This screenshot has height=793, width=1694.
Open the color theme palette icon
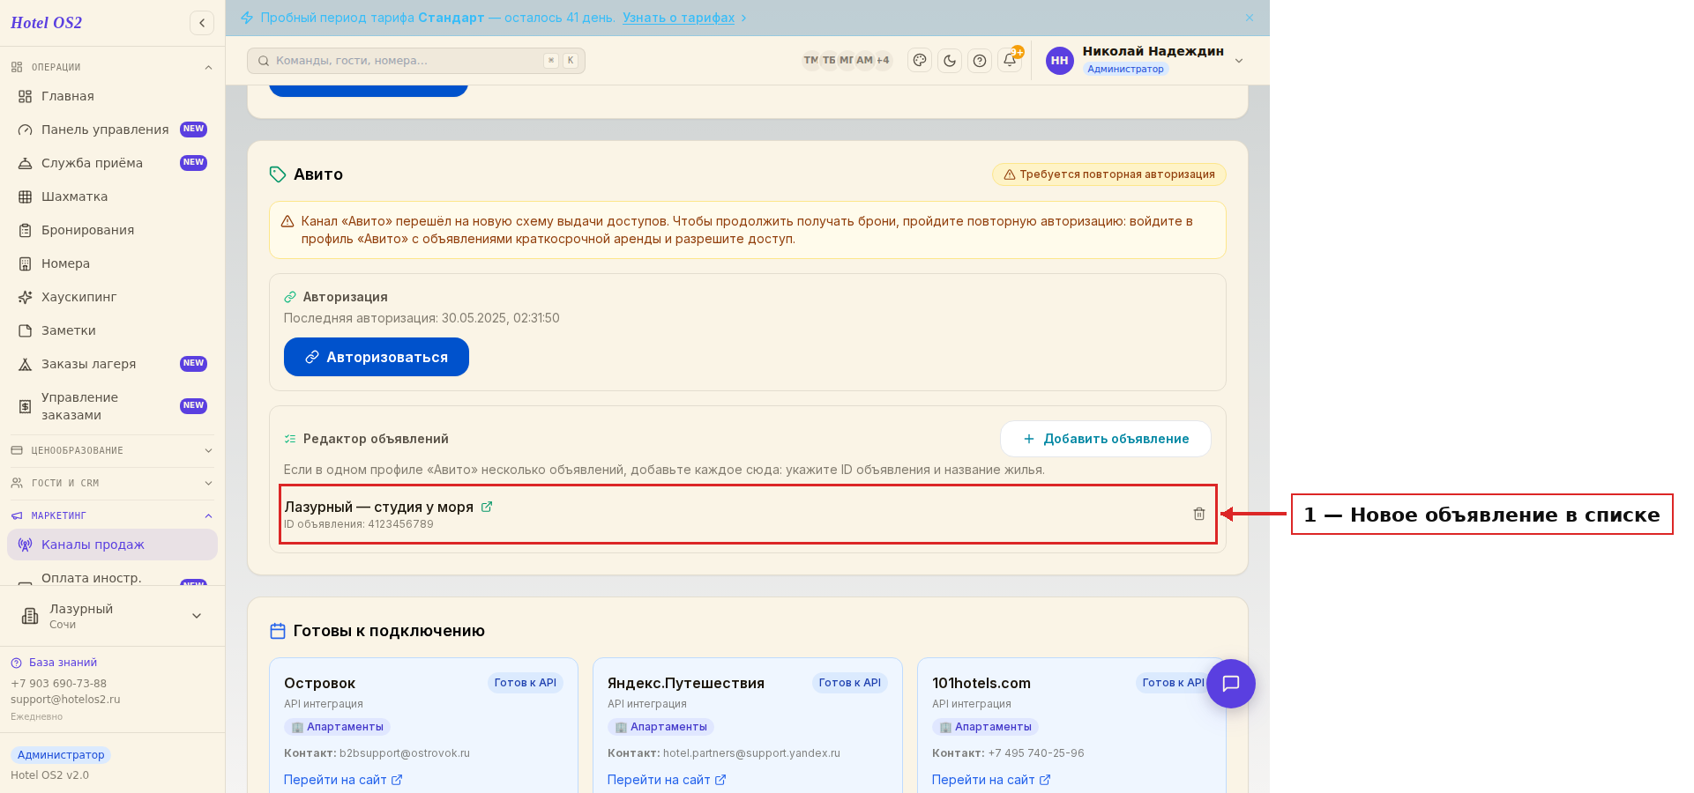coord(920,61)
